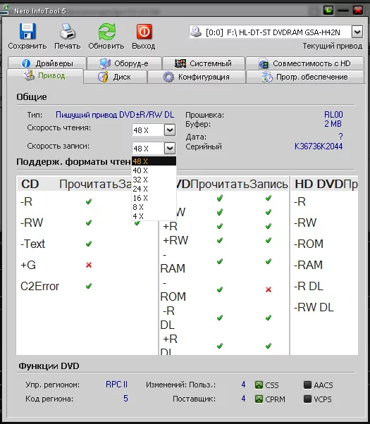The height and width of the screenshot is (424, 370).
Task: Select 16 X in write speed list
Action: [x=154, y=198]
